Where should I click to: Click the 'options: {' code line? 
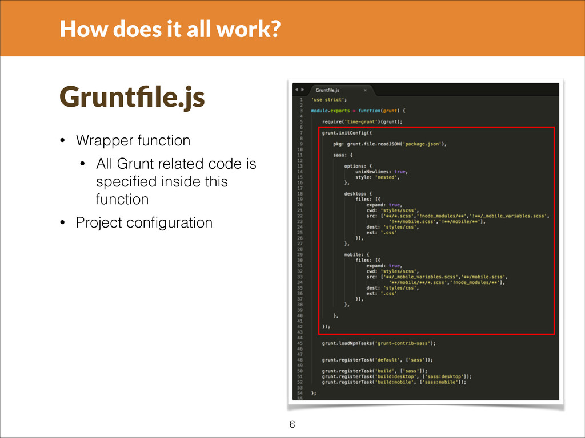click(358, 166)
